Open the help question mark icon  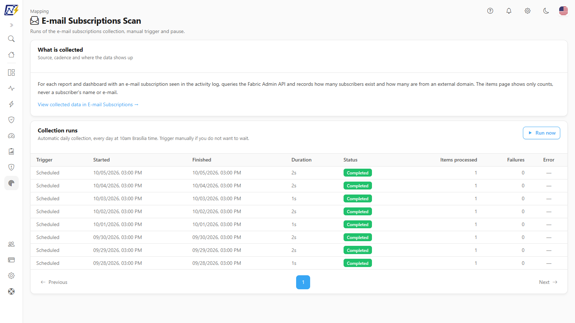pyautogui.click(x=490, y=11)
